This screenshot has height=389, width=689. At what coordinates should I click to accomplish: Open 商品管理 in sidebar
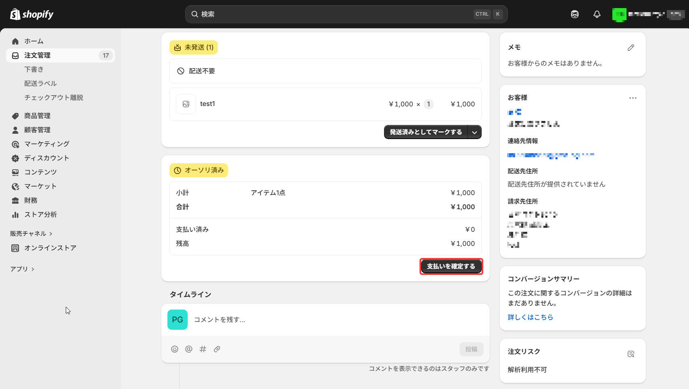(x=61, y=116)
